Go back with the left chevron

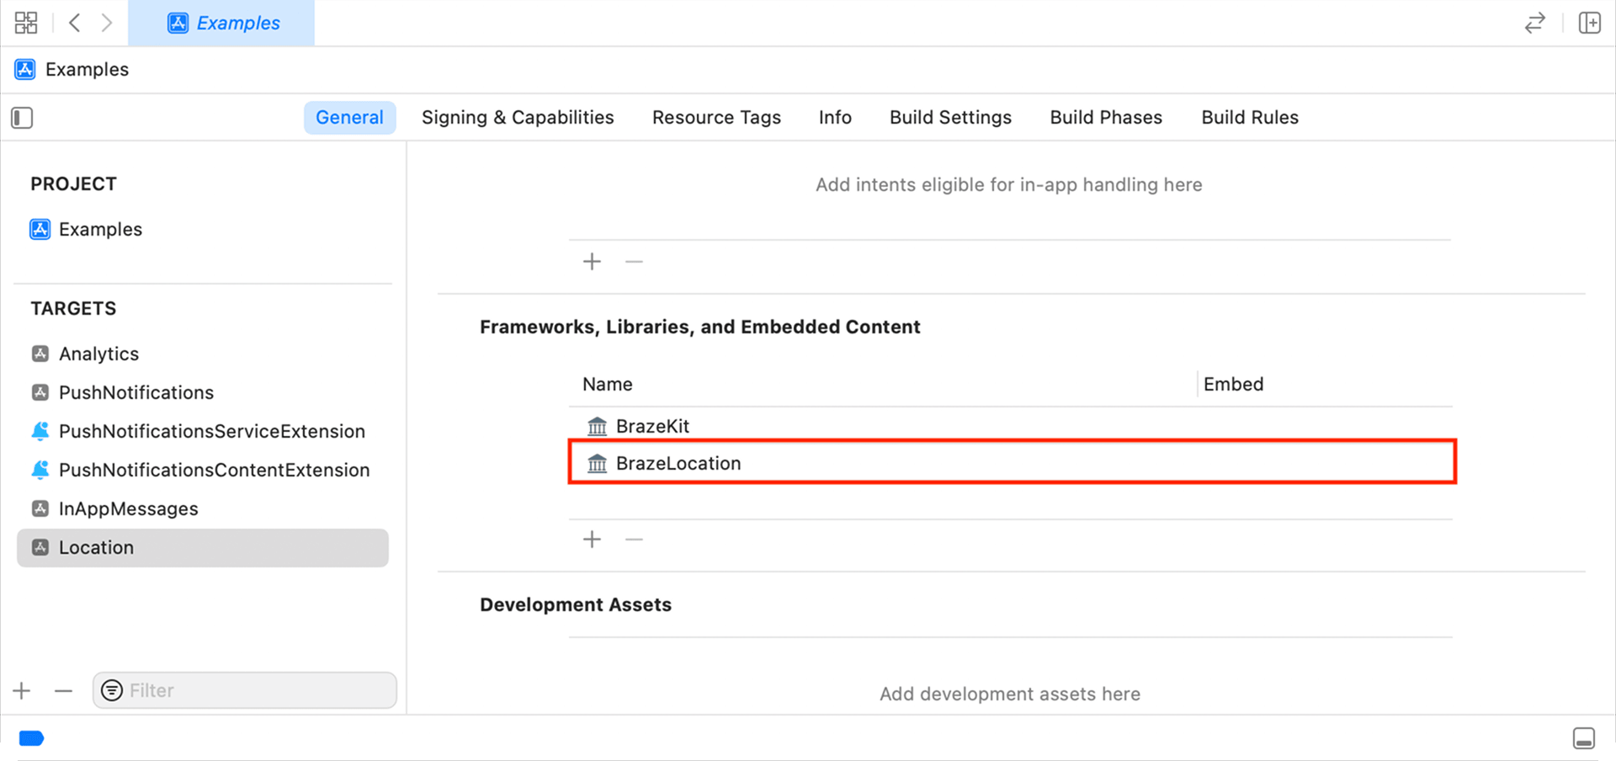[x=74, y=23]
